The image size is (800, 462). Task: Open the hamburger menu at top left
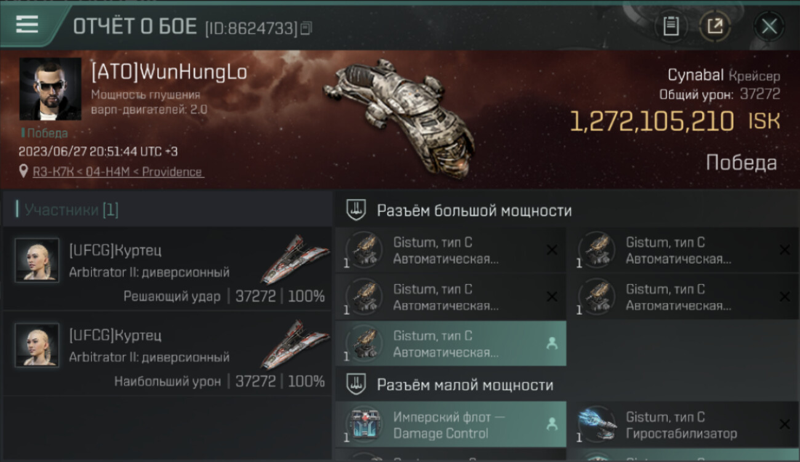click(x=27, y=25)
